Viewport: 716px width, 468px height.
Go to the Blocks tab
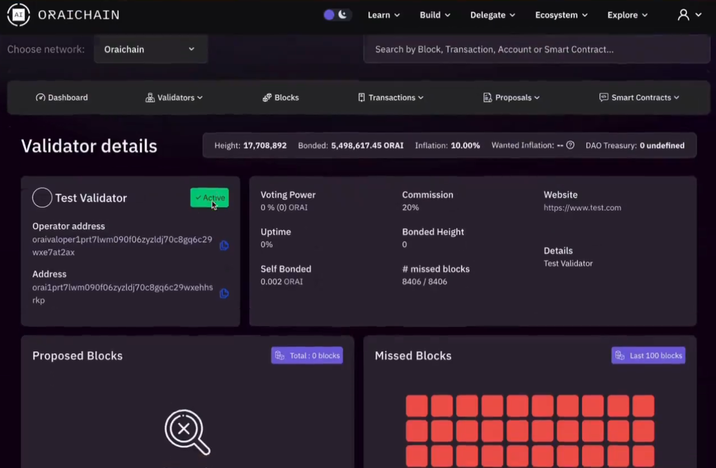281,97
